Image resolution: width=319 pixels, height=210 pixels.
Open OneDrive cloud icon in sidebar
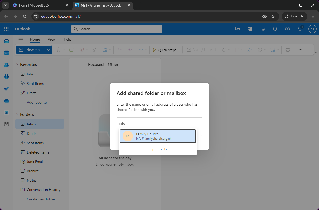tap(7, 101)
